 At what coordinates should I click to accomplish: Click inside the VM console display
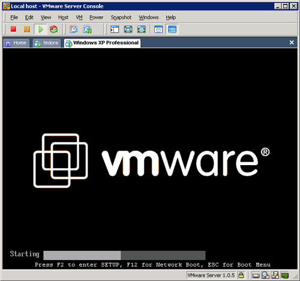coord(150,159)
